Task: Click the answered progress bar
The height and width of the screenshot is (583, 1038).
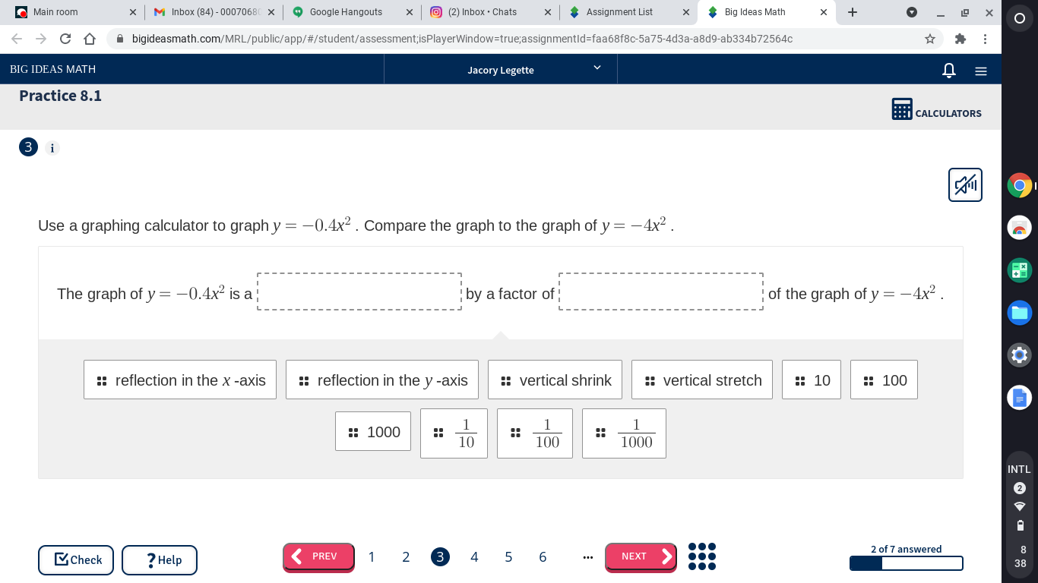Action: click(906, 563)
